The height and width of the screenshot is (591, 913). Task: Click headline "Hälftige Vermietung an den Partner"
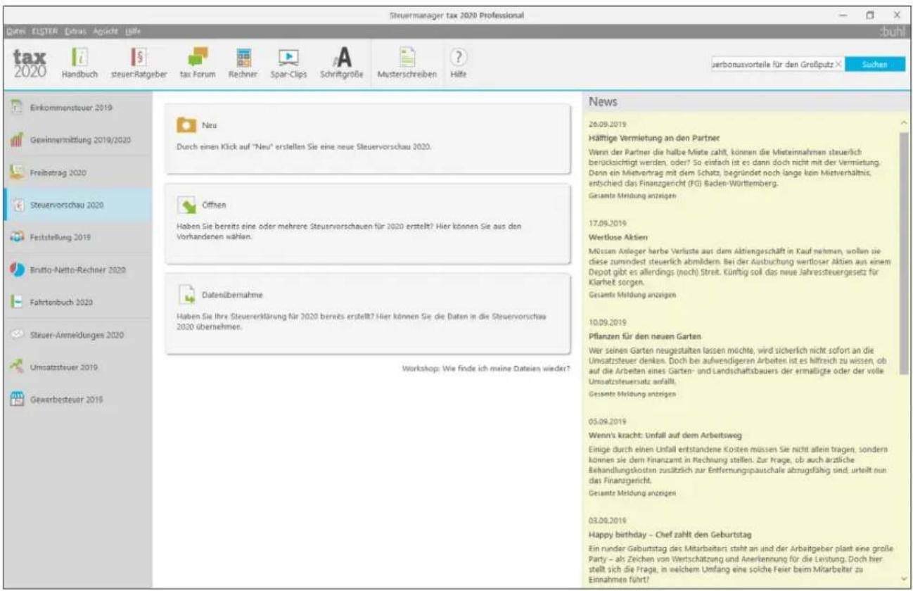coord(654,138)
